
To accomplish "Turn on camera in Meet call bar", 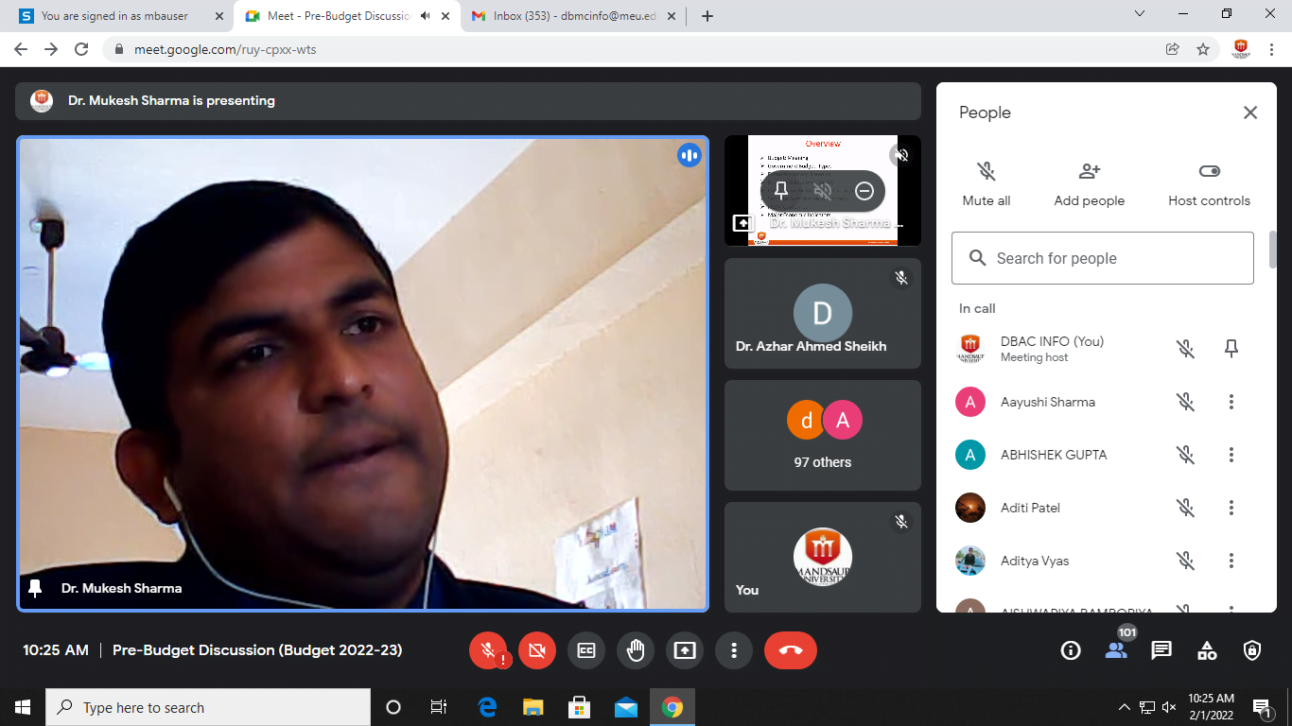I will coord(537,650).
